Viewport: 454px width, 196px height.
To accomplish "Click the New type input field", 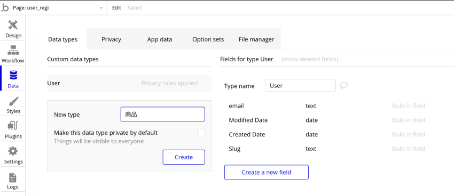I will [163, 115].
